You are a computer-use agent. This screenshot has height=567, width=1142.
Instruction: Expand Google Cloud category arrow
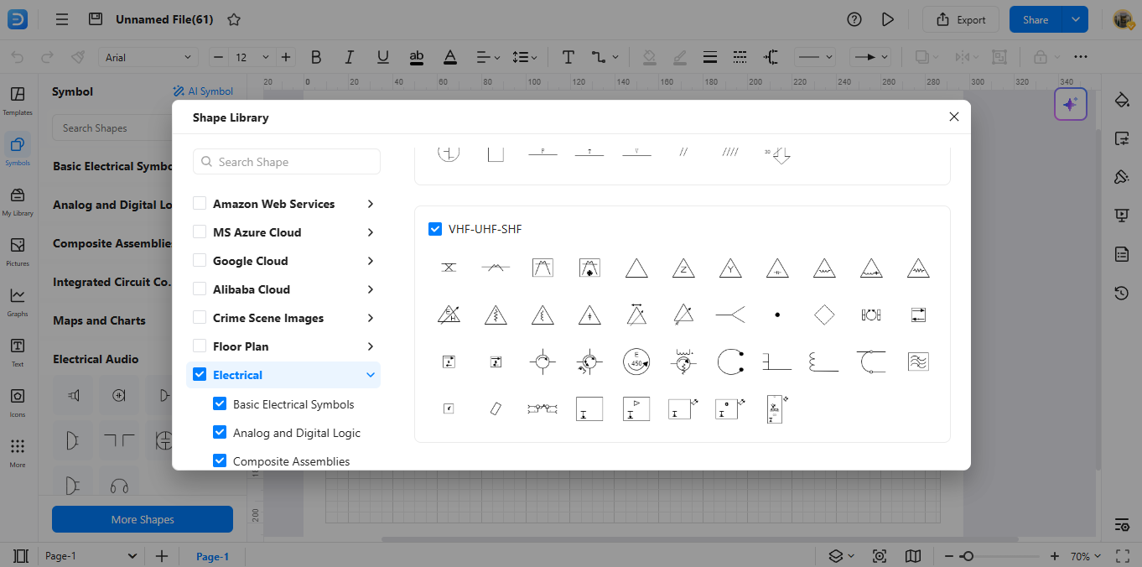(x=371, y=261)
